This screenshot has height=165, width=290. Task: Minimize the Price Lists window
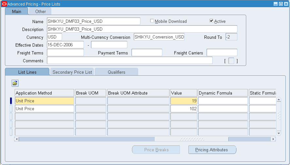point(276,4)
